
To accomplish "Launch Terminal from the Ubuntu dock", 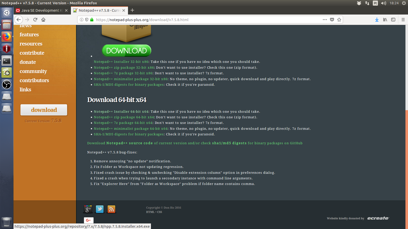I will tap(7, 61).
